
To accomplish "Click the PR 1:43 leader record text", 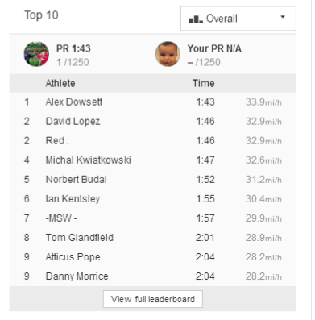I will [x=73, y=48].
